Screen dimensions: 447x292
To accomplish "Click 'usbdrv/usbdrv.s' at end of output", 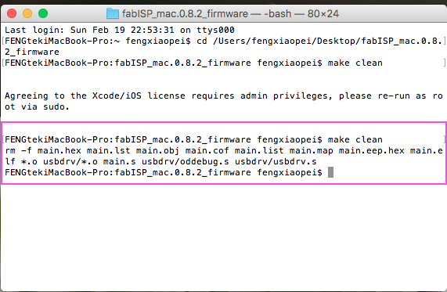I will (x=276, y=162).
